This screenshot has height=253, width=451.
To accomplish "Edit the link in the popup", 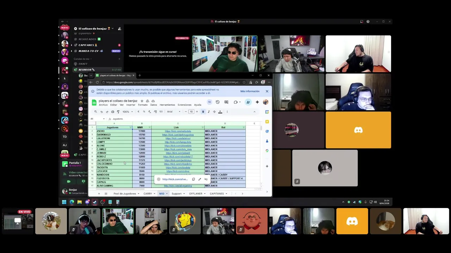I will click(199, 179).
